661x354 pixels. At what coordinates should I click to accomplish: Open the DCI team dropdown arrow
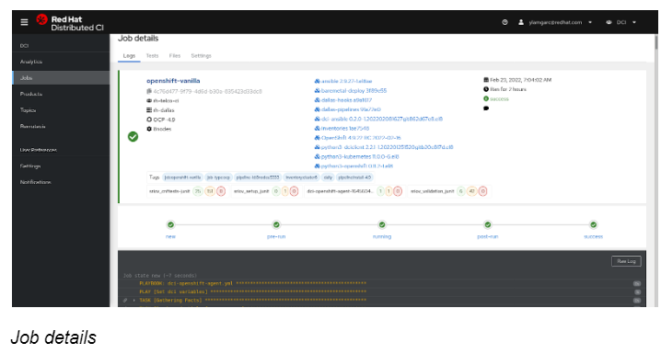tap(634, 22)
